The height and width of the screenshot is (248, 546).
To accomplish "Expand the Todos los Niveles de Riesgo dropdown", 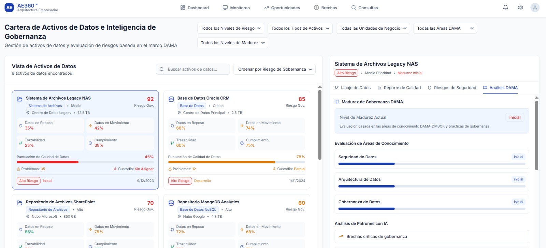I will tap(231, 28).
